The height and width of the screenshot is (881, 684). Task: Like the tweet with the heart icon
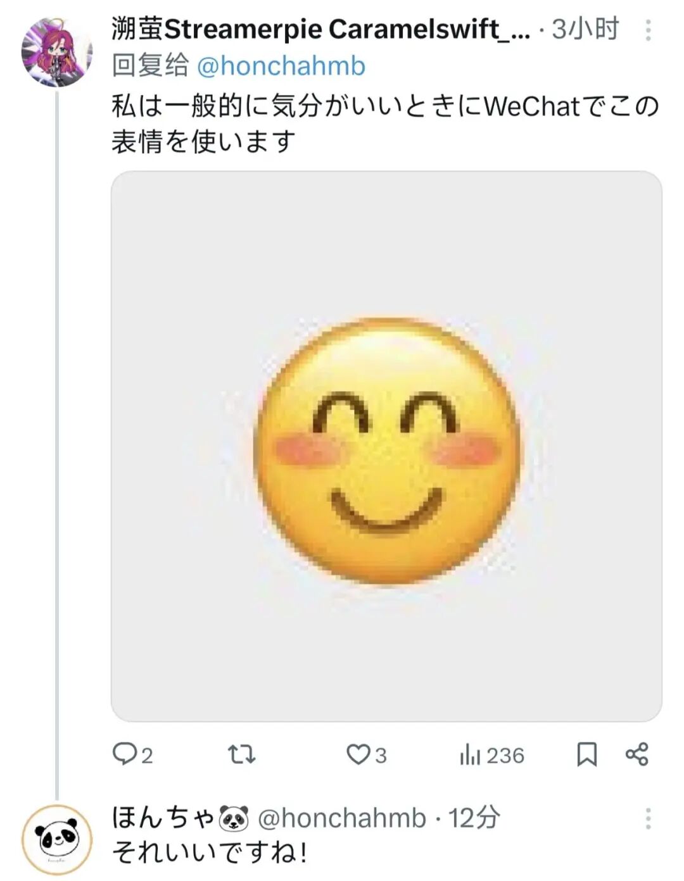pos(358,754)
